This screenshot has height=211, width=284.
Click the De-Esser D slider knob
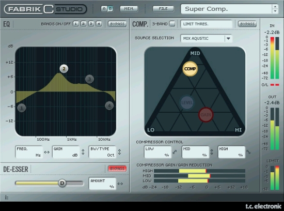pos(62,183)
